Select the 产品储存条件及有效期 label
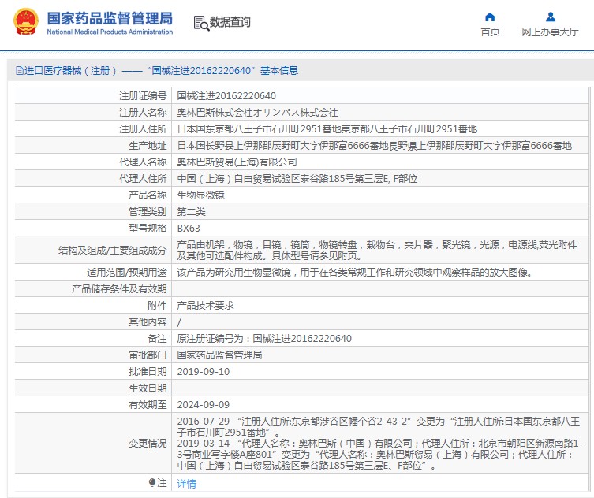Viewport: 594px width, 498px height. 119,289
